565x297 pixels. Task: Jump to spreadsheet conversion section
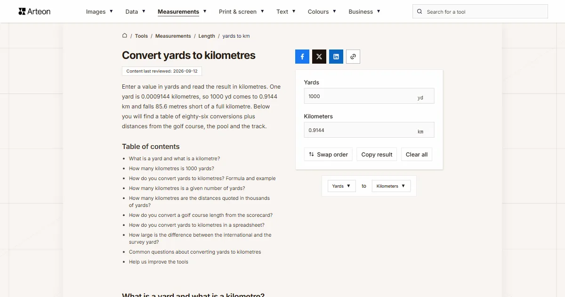[x=197, y=225]
